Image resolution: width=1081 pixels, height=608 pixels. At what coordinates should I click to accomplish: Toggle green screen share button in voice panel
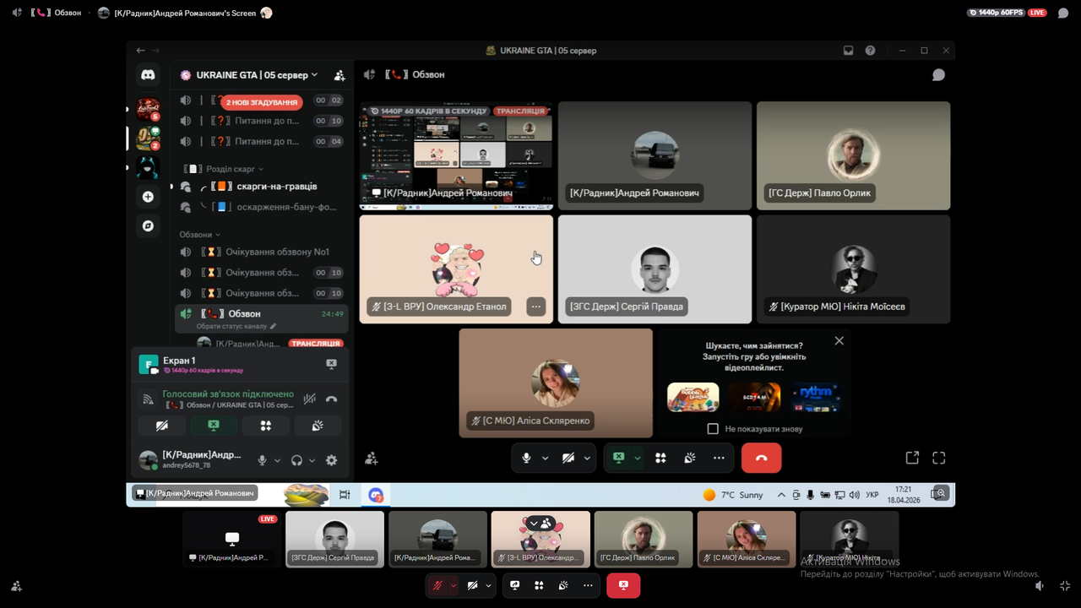[x=214, y=426]
